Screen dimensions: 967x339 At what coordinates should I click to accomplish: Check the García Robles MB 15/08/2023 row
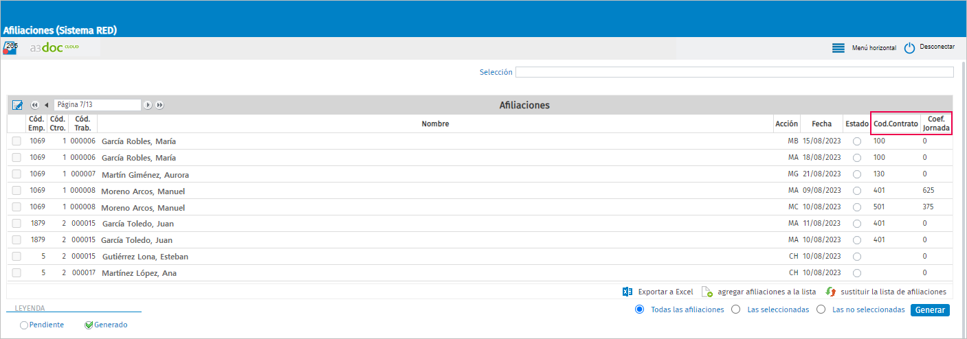point(16,141)
